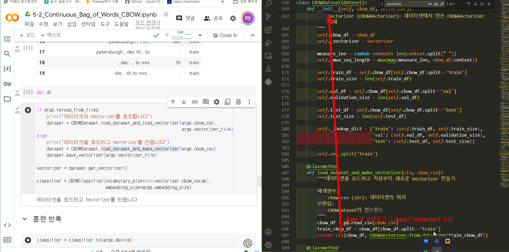The height and width of the screenshot is (252, 509).
Task: Open Colab files folder panel
Action: coord(7,99)
